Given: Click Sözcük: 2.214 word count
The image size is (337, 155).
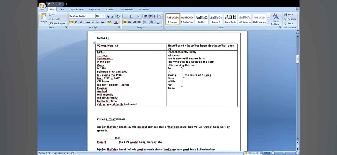Looking at the screenshot, I should [x=61, y=153].
